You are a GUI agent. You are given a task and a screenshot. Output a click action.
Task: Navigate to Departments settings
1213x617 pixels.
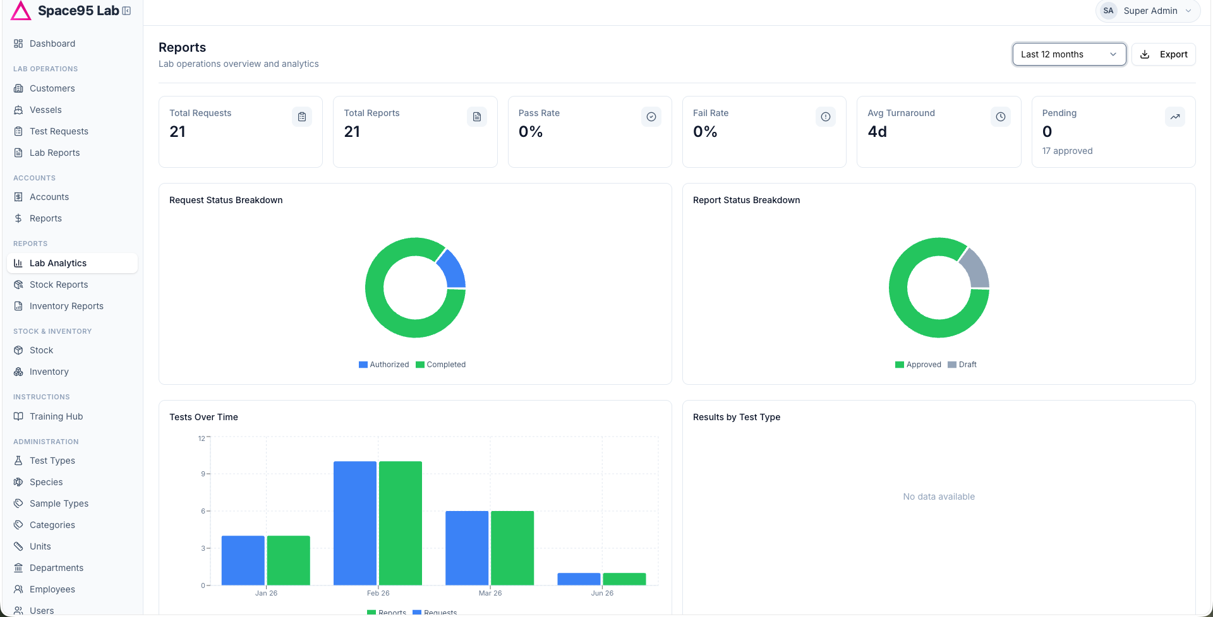pos(72,568)
